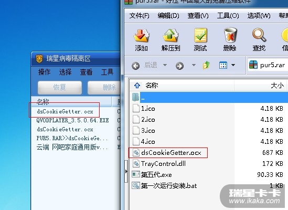This screenshot has width=288, height=210.
Task: Click the forward navigation arrow icon
Action: coord(179,66)
